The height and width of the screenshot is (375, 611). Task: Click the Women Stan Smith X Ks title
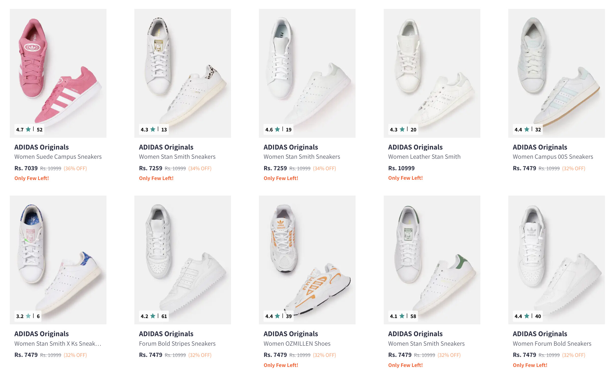tap(58, 344)
